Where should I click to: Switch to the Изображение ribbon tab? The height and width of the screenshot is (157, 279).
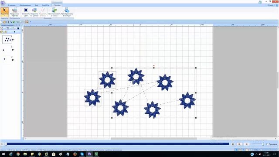click(x=25, y=5)
